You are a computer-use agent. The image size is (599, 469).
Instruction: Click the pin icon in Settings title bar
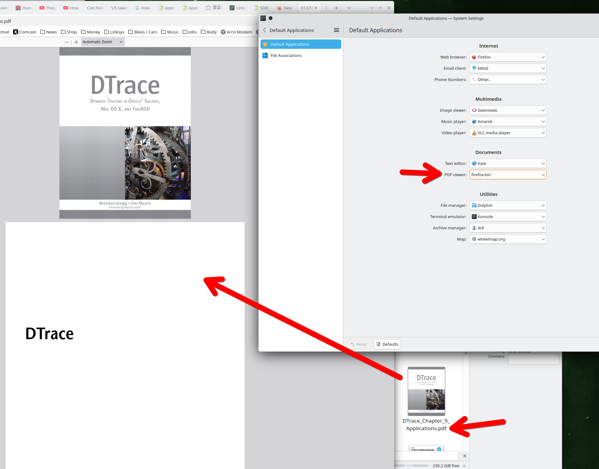click(x=271, y=18)
